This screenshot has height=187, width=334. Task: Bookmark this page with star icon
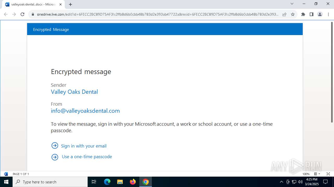293,14
